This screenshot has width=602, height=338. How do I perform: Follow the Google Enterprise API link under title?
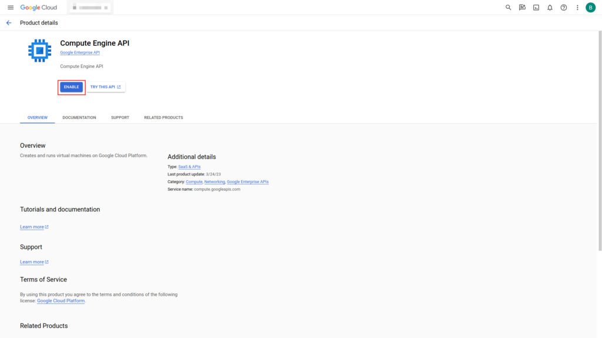click(80, 53)
